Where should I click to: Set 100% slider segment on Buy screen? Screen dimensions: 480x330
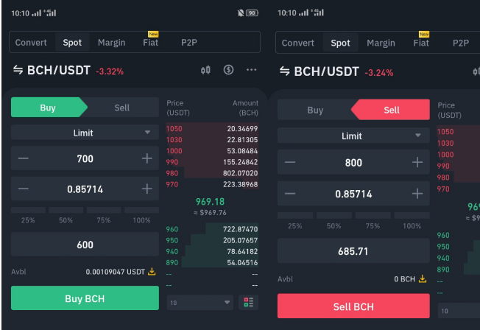142,210
